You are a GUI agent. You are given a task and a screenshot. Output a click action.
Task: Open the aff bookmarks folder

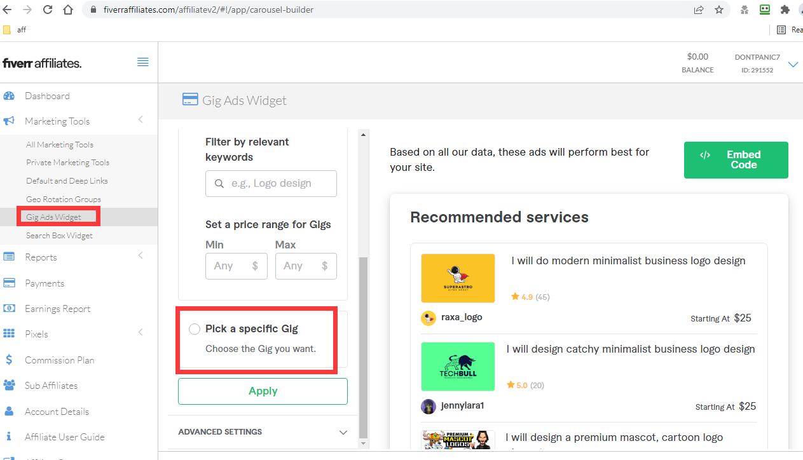(x=15, y=30)
